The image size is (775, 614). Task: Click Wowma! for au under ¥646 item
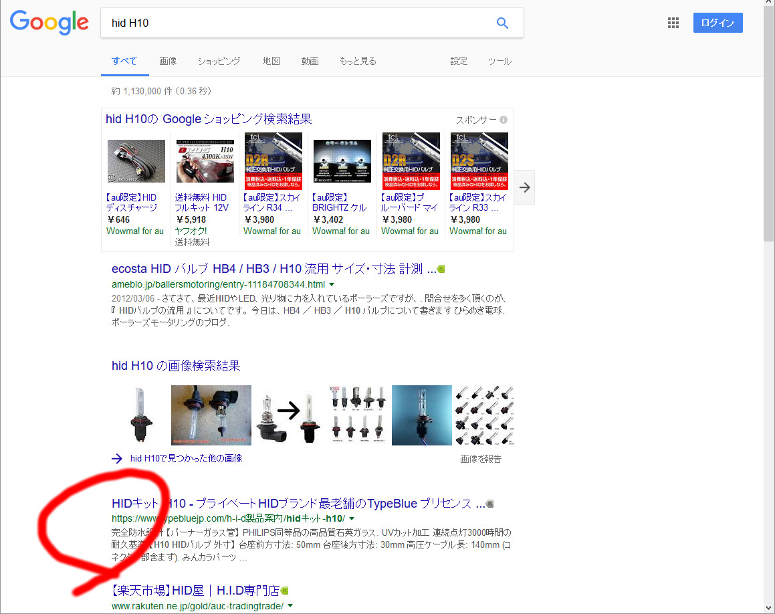coord(135,231)
